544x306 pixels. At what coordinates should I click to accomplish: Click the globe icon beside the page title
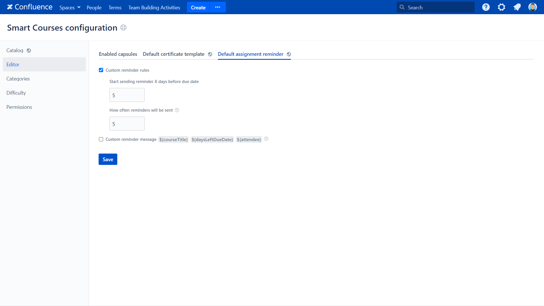(123, 27)
